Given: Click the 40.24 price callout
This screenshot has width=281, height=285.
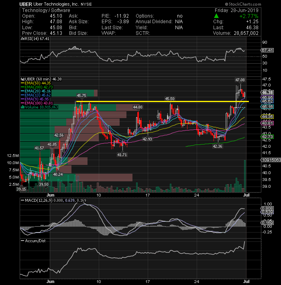Looking at the screenshot, I should click(x=58, y=175).
